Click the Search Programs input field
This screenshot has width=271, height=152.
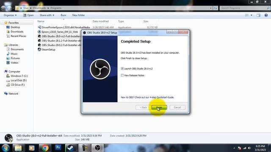click(245, 8)
